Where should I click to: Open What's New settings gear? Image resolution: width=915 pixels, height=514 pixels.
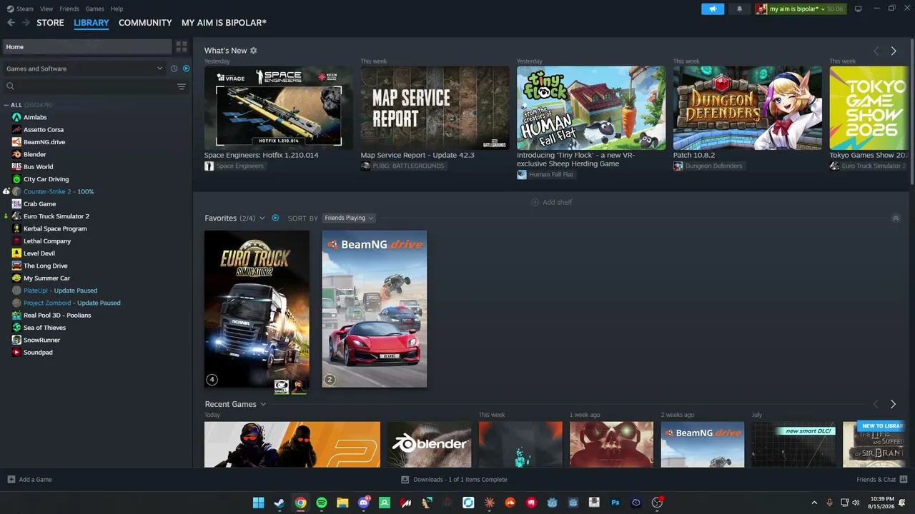[253, 51]
